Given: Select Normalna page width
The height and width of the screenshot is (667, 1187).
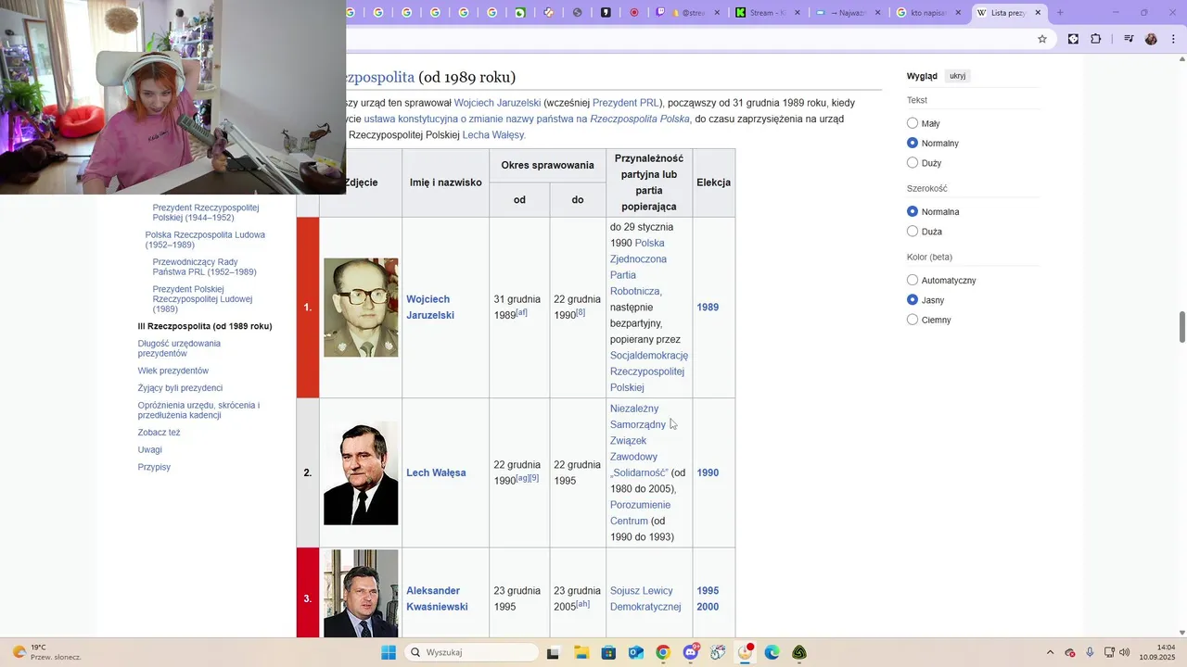Looking at the screenshot, I should click(x=913, y=211).
